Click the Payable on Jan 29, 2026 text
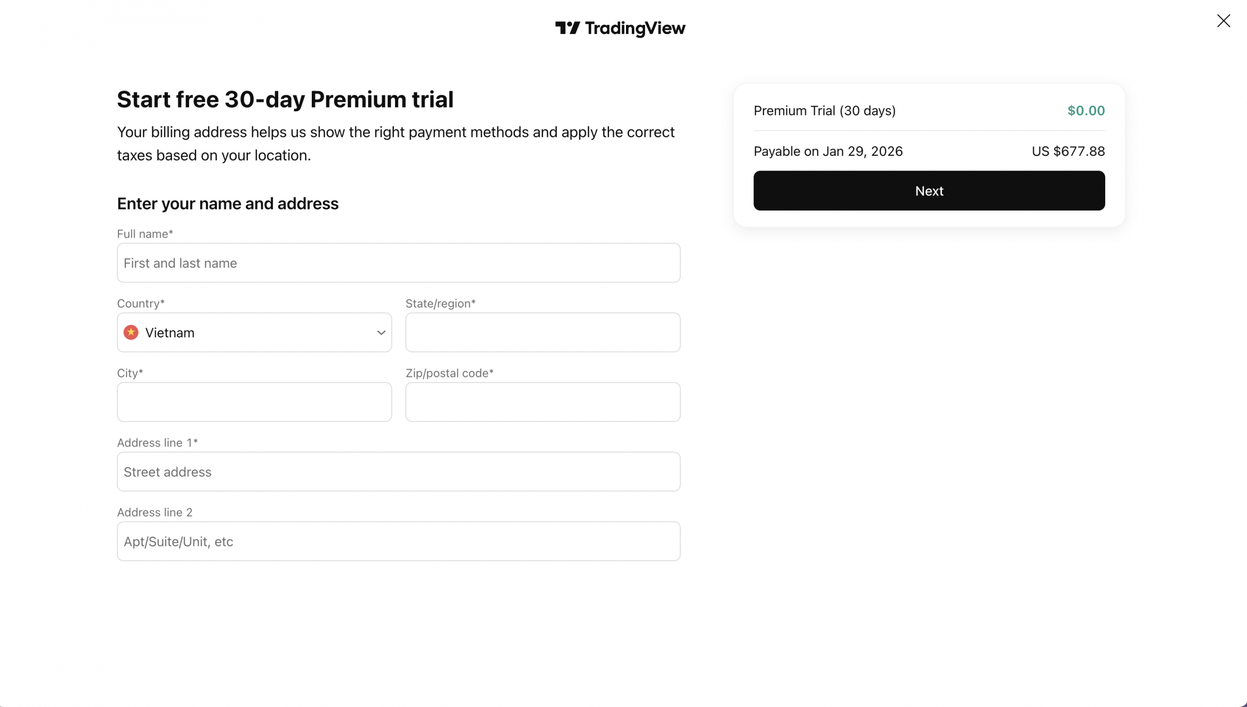This screenshot has height=707, width=1247. 828,151
